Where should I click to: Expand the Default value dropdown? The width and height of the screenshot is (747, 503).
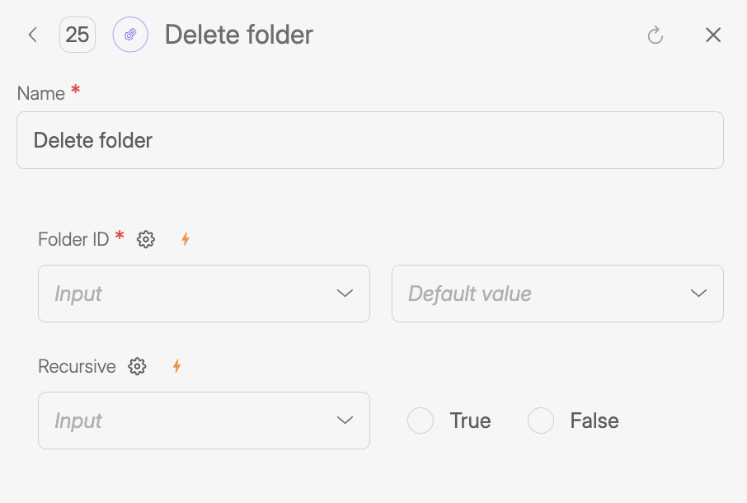pos(557,294)
